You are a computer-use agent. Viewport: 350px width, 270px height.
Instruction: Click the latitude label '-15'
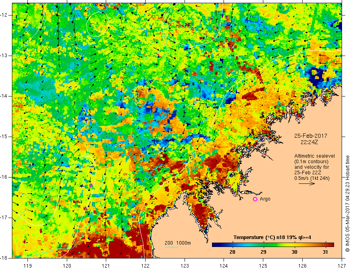(x=4, y=137)
